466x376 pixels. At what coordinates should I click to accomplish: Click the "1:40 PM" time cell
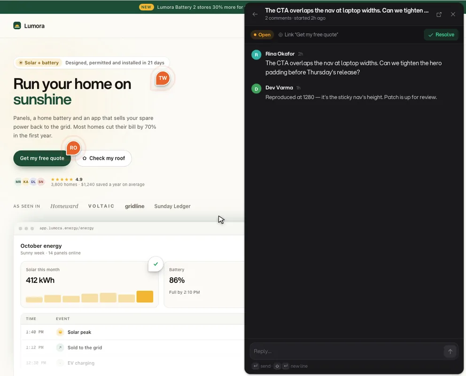click(x=35, y=332)
